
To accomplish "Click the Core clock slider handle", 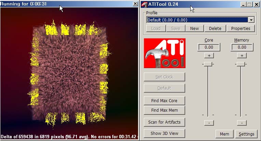I will [208, 64].
